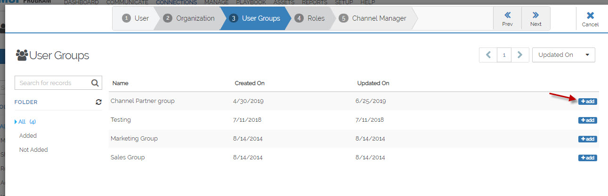Select the Added folder filter
Screen dimensions: 608x196
click(x=28, y=136)
